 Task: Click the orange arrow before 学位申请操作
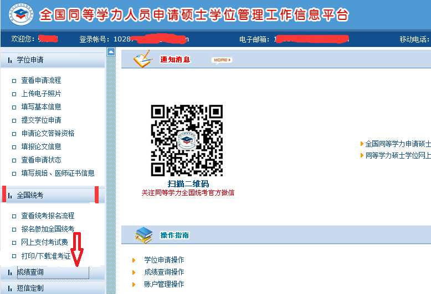coord(134,260)
